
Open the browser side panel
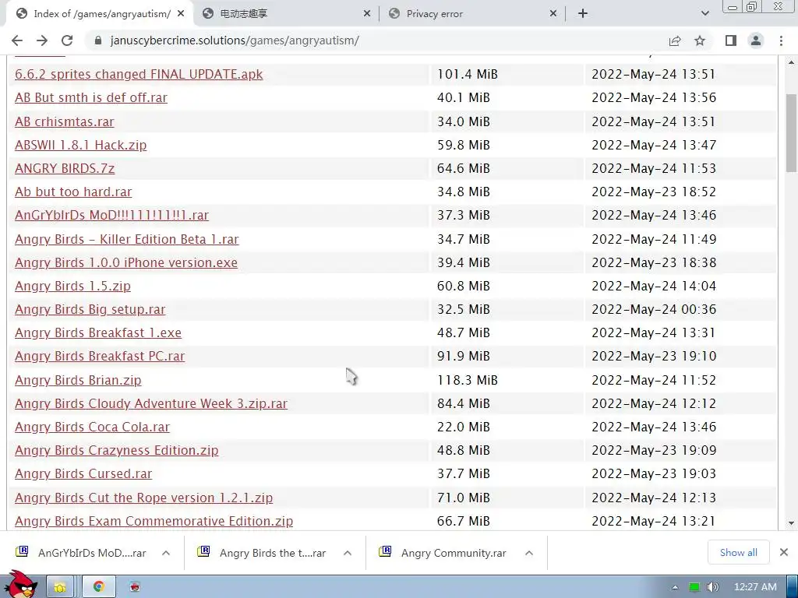pos(731,40)
